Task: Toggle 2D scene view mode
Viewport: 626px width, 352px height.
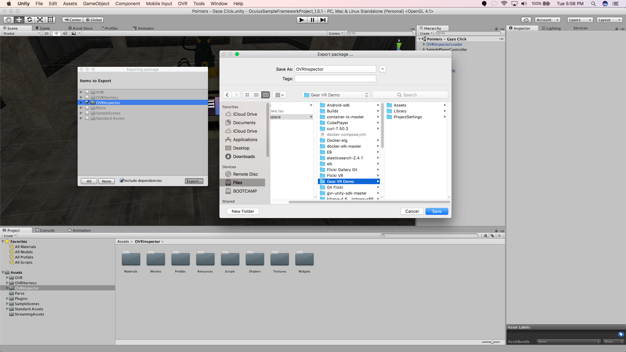Action: [x=46, y=33]
